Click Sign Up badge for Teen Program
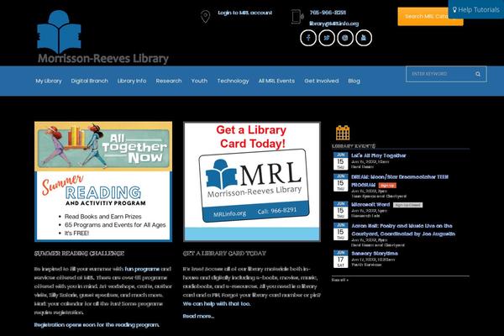Image resolution: width=504 pixels, height=336 pixels. pos(387,186)
